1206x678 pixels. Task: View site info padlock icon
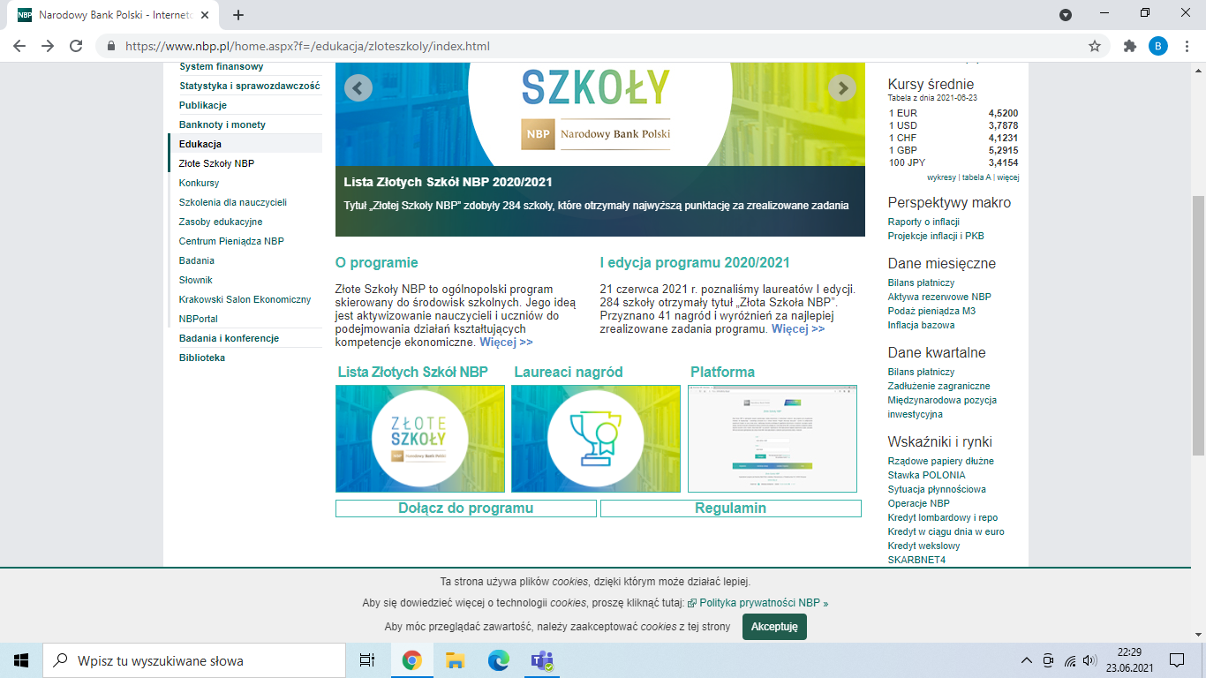pos(112,46)
